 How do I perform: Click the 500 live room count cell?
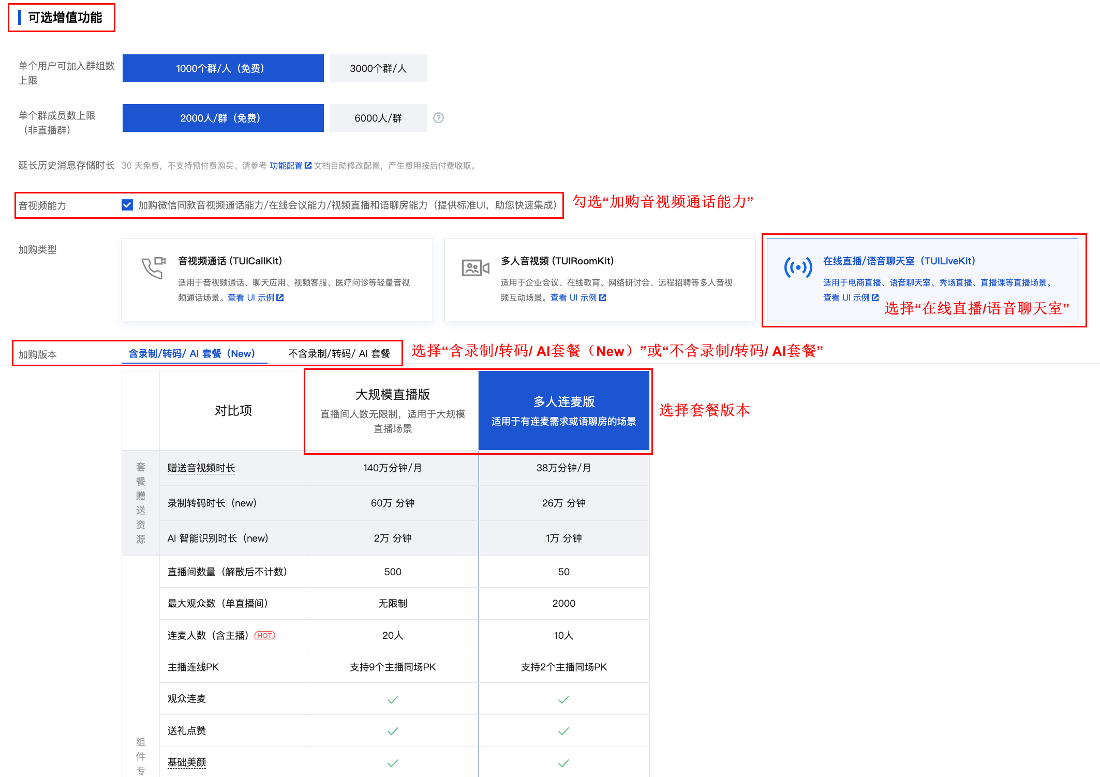(393, 572)
